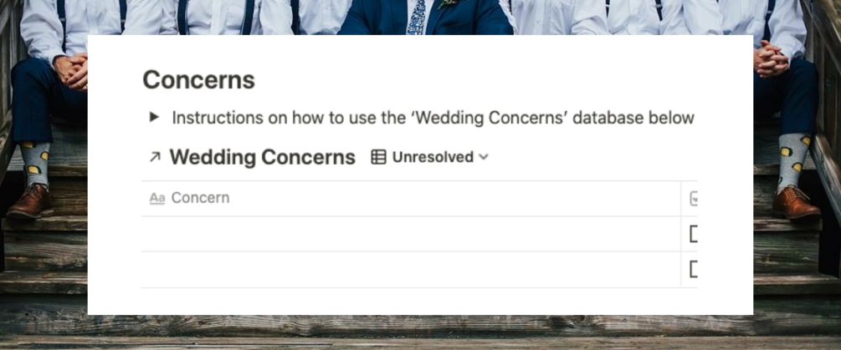The height and width of the screenshot is (350, 841).
Task: Click the Concerns page heading
Action: click(x=198, y=80)
